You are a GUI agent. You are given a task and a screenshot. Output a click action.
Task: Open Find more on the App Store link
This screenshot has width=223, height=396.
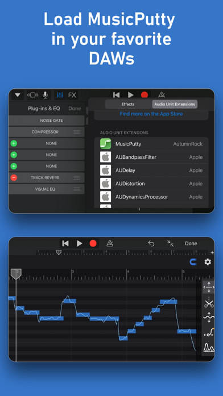151,114
